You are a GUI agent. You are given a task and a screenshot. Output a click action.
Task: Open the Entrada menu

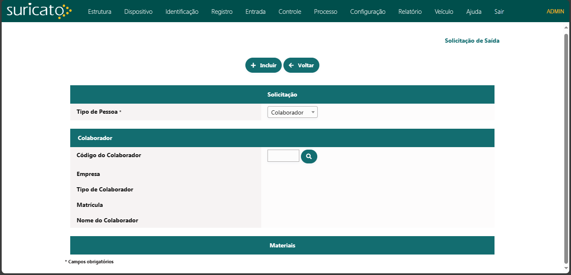[x=255, y=12]
